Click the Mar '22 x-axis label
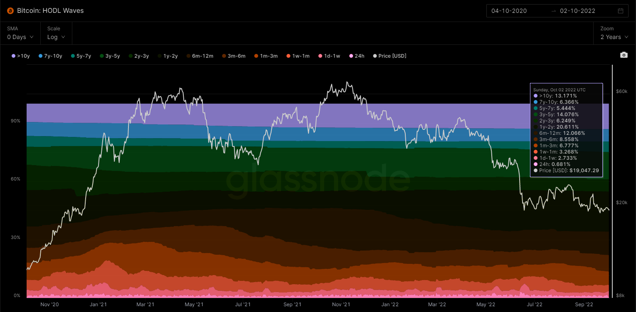Viewport: 636px width, 312px height. click(x=437, y=305)
